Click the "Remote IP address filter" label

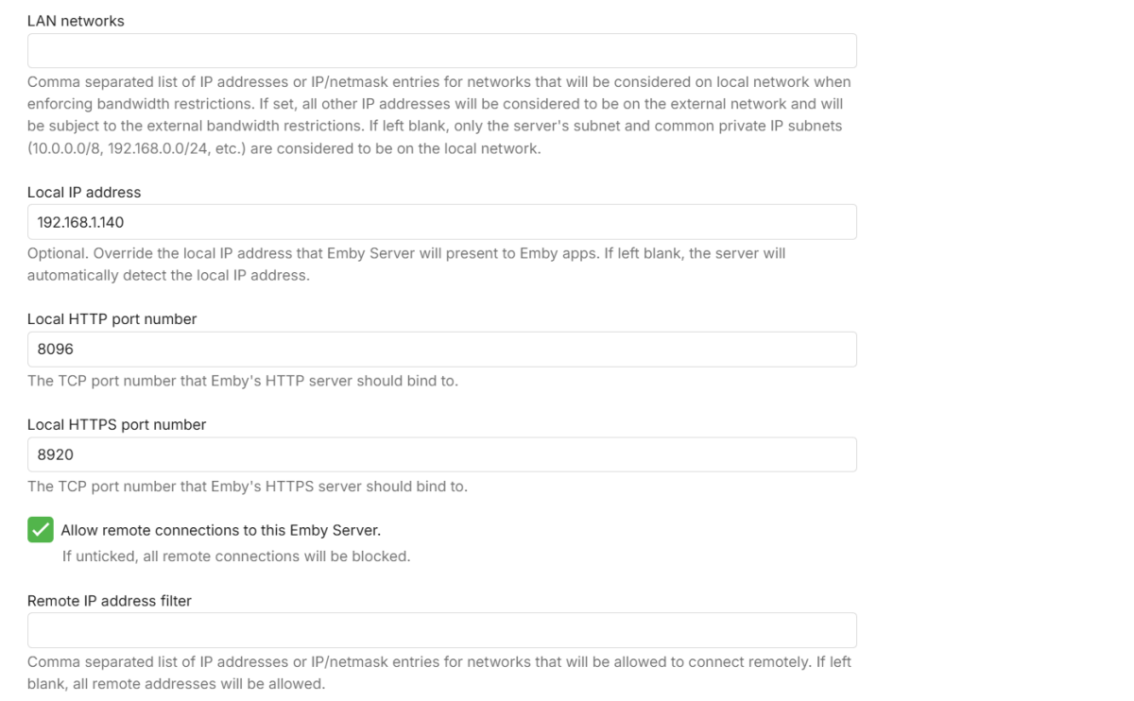110,601
